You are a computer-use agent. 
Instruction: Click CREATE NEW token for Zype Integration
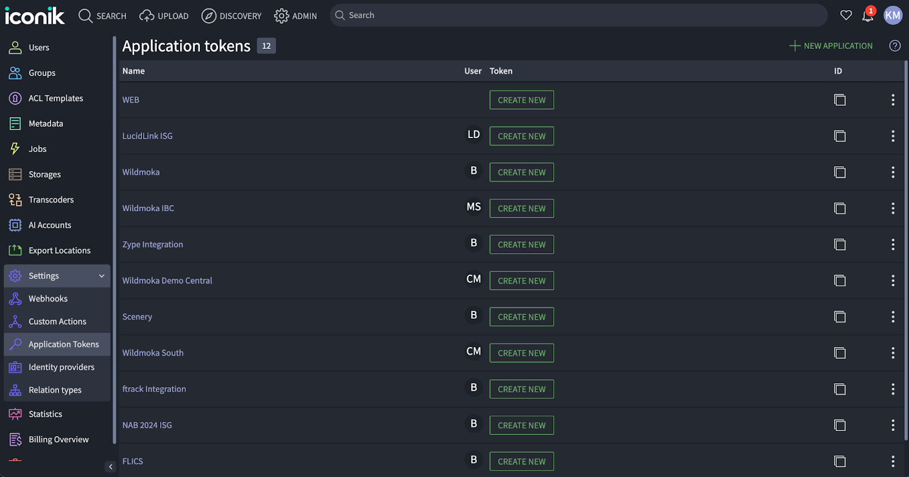(522, 245)
